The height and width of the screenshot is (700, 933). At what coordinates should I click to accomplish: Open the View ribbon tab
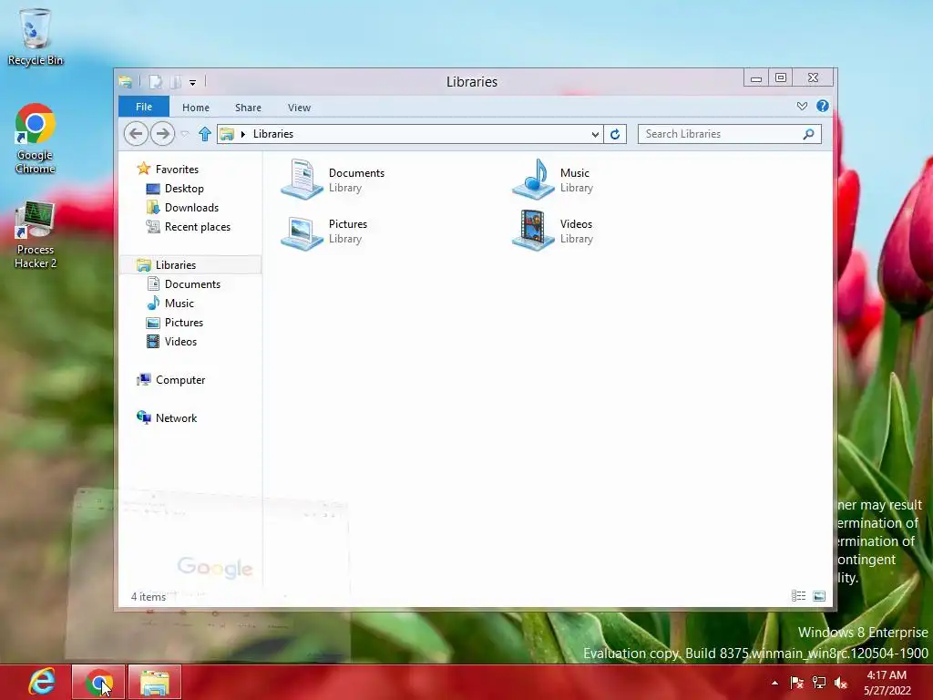click(299, 108)
